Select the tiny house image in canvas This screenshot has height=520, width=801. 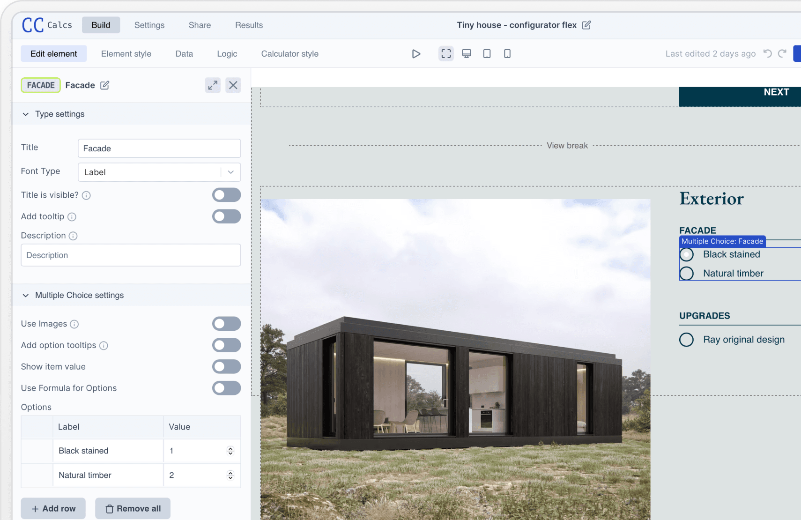coord(455,359)
